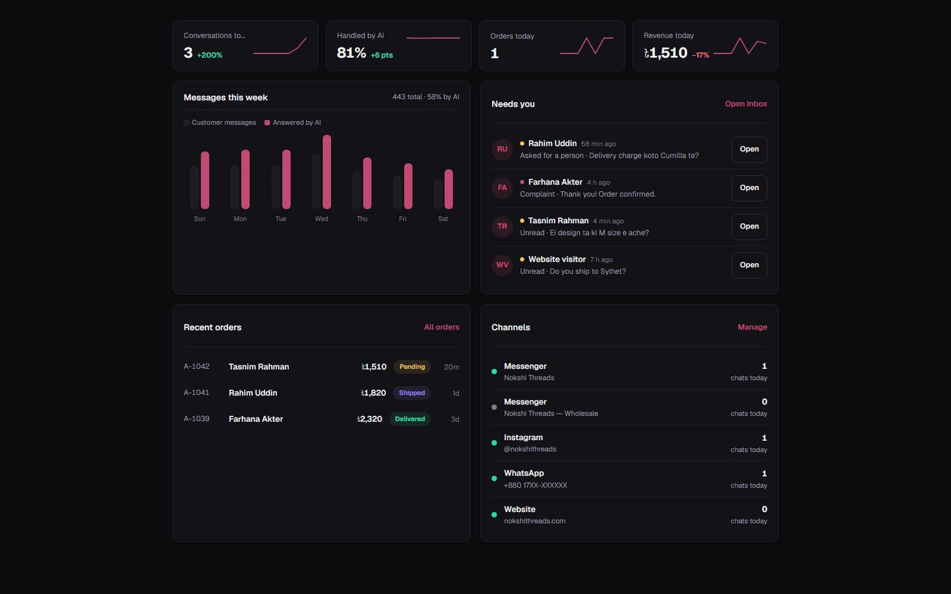The height and width of the screenshot is (594, 951).
Task: Click the Pending status badge
Action: click(412, 367)
